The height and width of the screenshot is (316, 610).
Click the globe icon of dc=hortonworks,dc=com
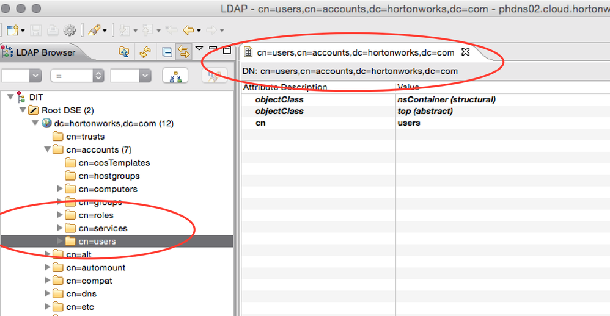pyautogui.click(x=46, y=123)
